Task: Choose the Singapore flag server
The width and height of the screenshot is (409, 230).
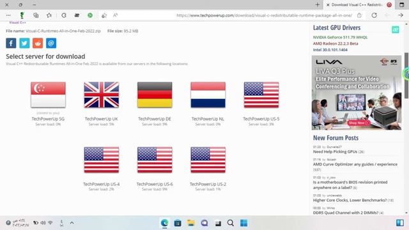Action: [48, 95]
